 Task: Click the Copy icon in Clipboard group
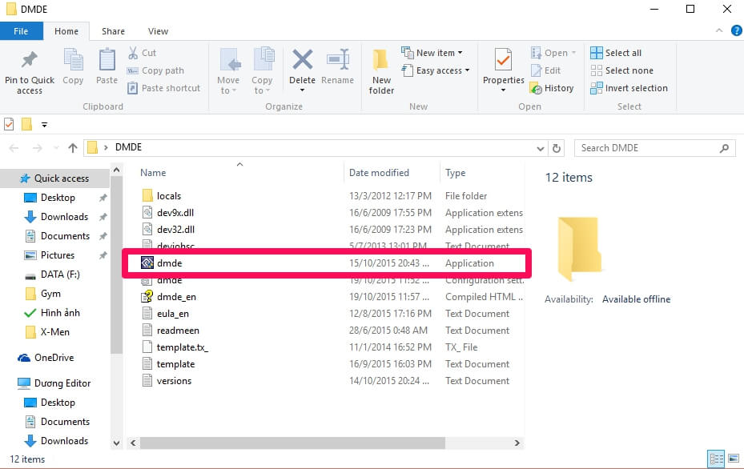coord(73,60)
